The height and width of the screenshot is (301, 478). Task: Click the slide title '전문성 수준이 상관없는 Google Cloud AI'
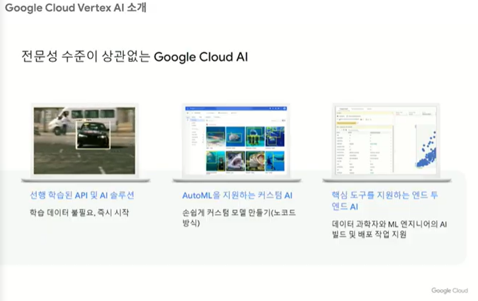click(x=134, y=57)
